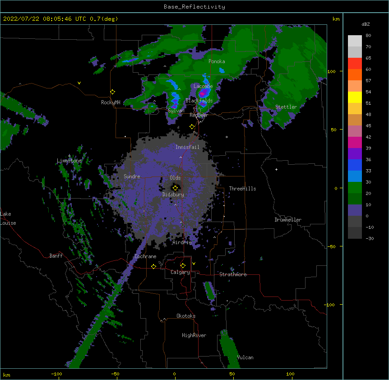Click the Sylvan city label
The height and width of the screenshot is (380, 389).
pyautogui.click(x=176, y=111)
